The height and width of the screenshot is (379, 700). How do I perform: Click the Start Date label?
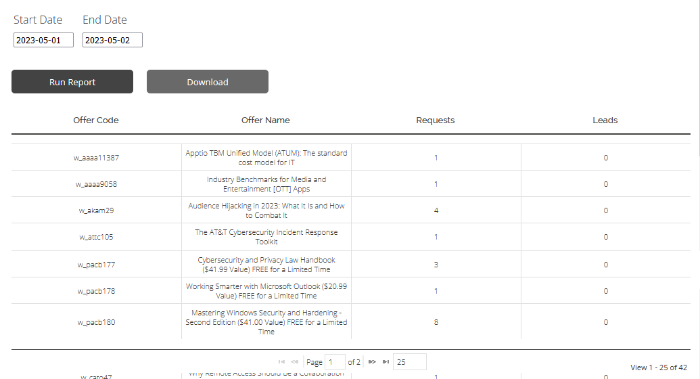tap(38, 20)
